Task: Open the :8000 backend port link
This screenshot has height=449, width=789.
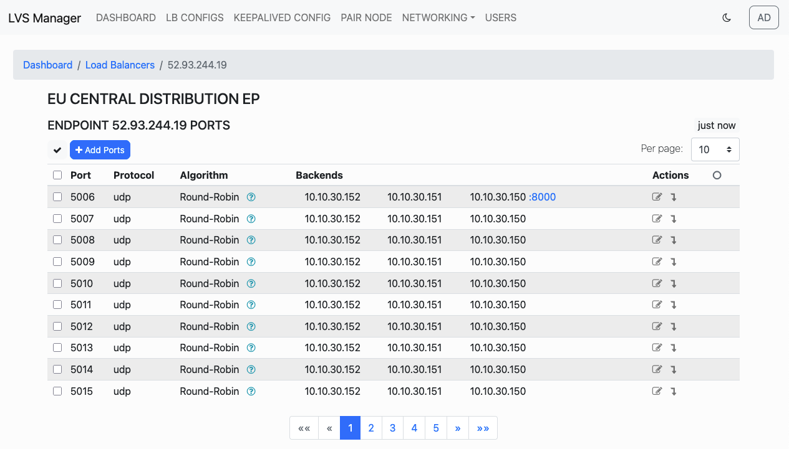Action: [543, 197]
